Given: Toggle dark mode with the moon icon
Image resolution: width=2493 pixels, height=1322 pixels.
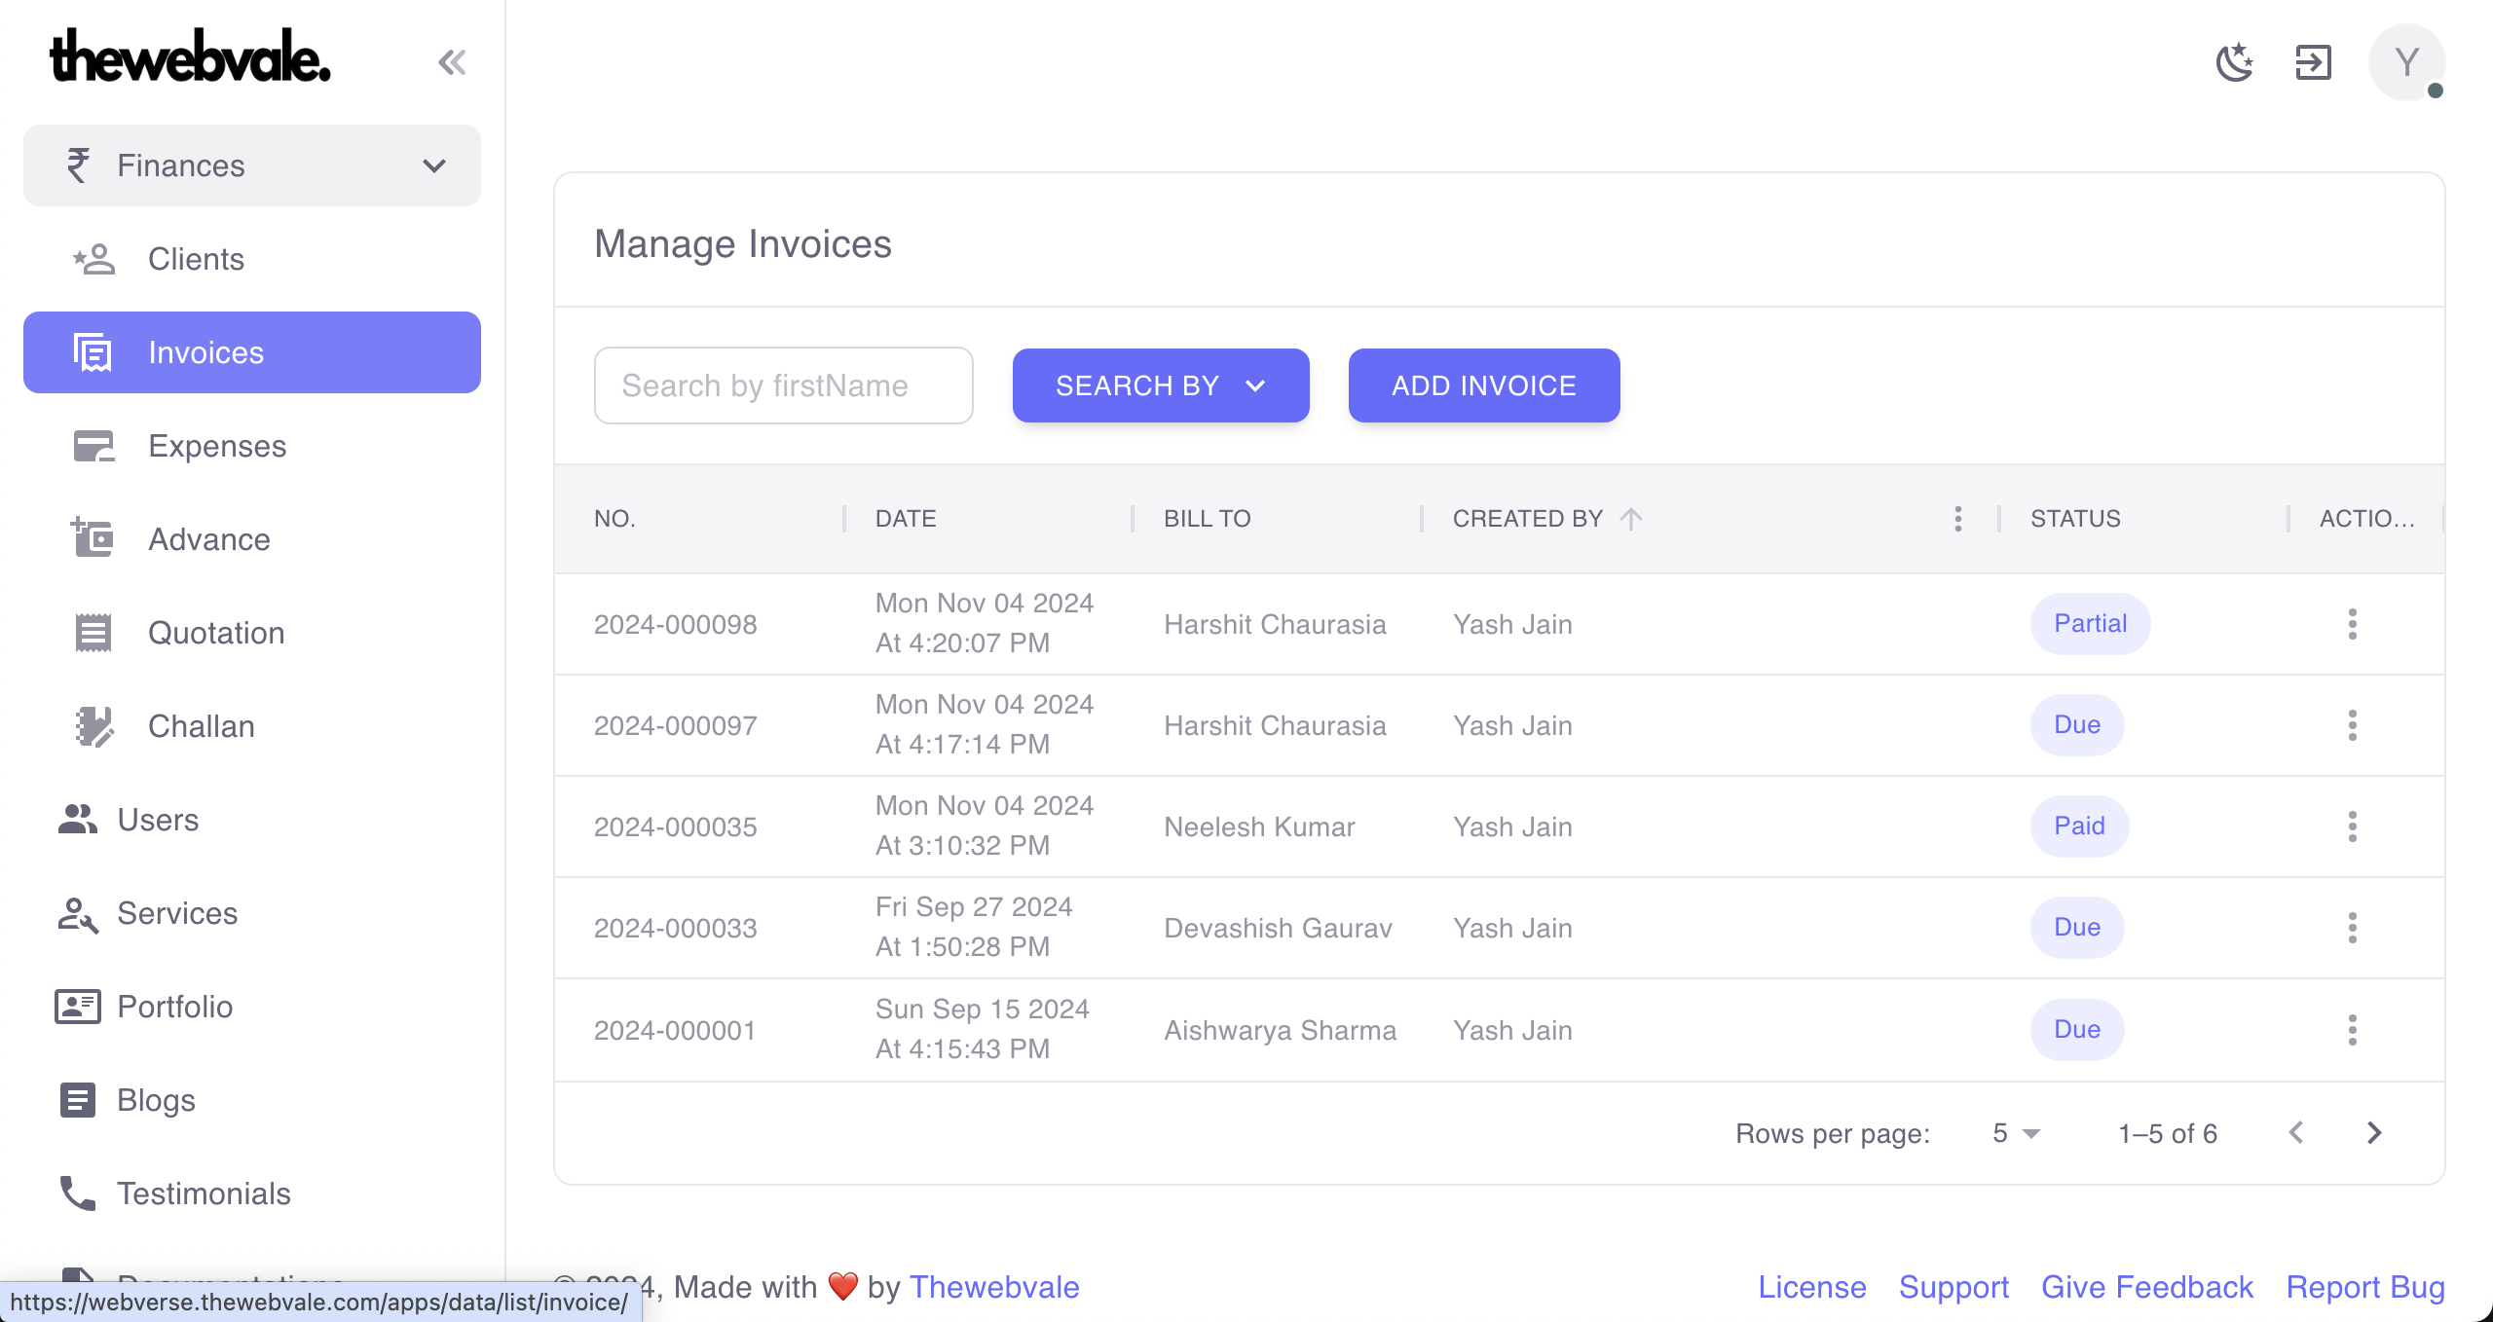Looking at the screenshot, I should point(2234,62).
